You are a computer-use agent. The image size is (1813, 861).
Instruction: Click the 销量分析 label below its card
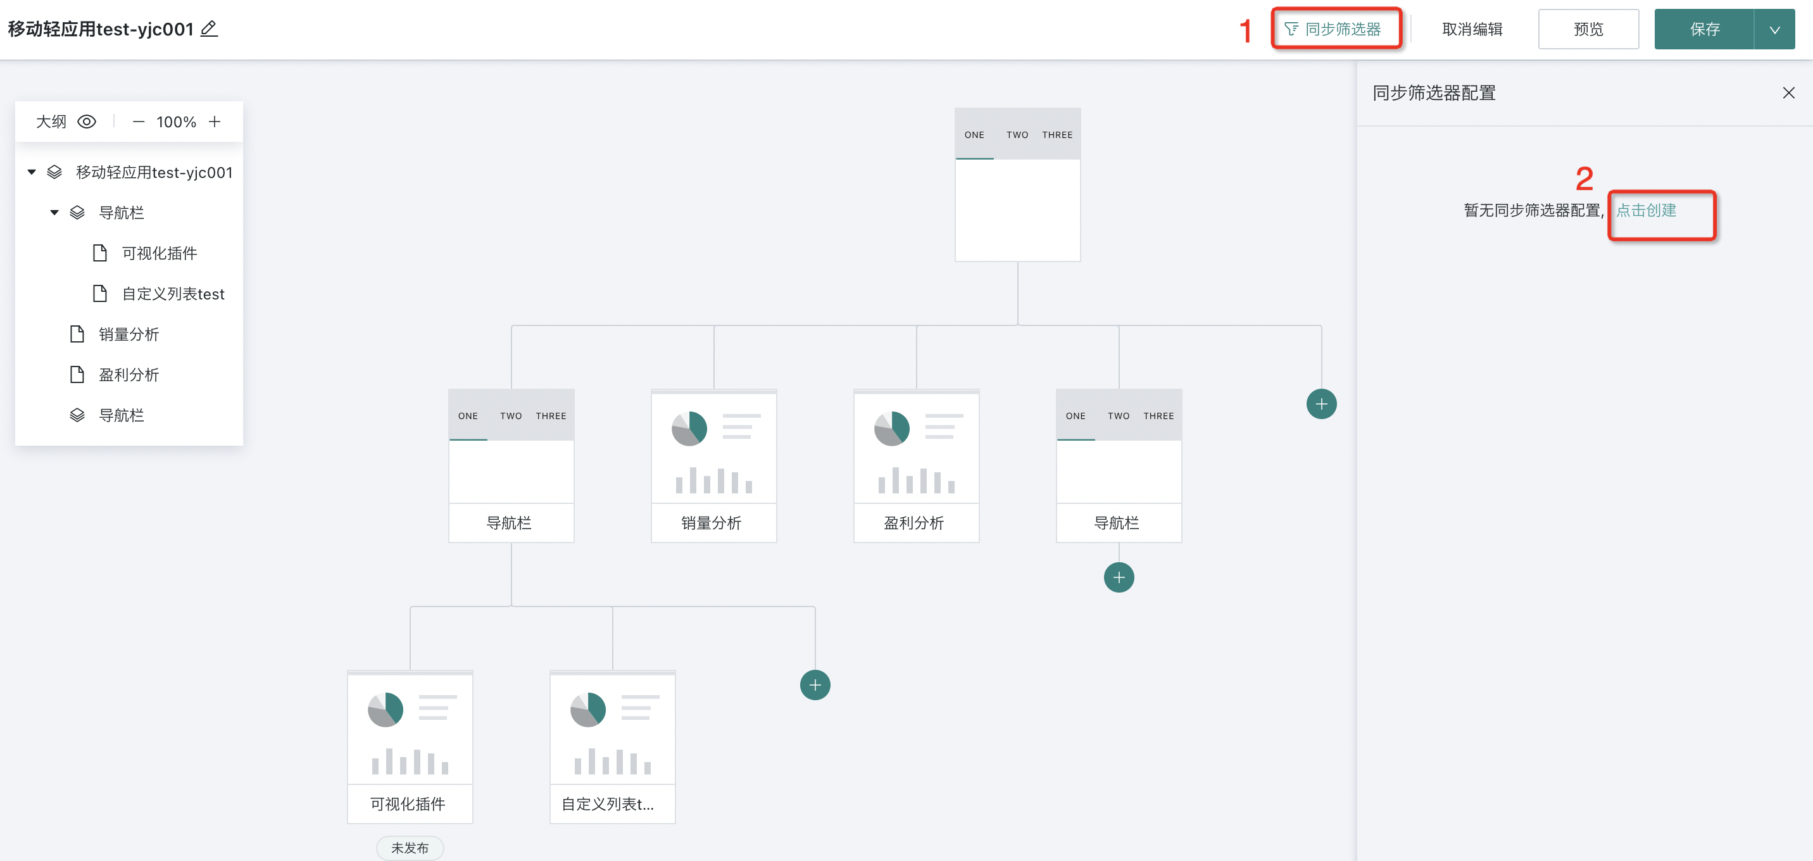pyautogui.click(x=711, y=523)
